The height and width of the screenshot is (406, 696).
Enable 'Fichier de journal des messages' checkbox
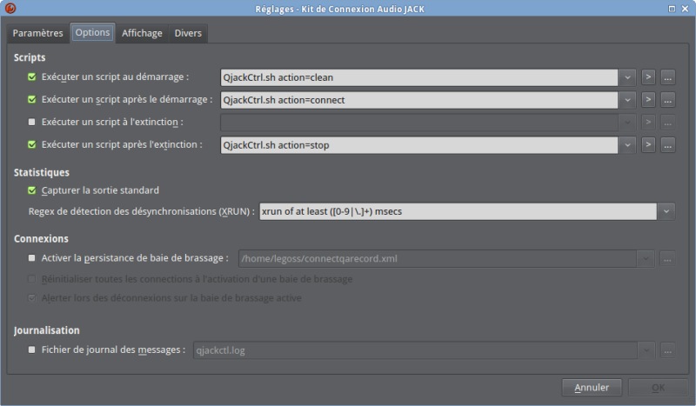click(32, 350)
